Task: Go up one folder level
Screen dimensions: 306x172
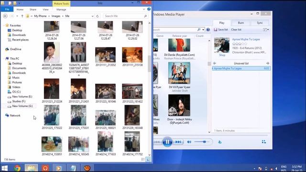Action: pos(22,16)
